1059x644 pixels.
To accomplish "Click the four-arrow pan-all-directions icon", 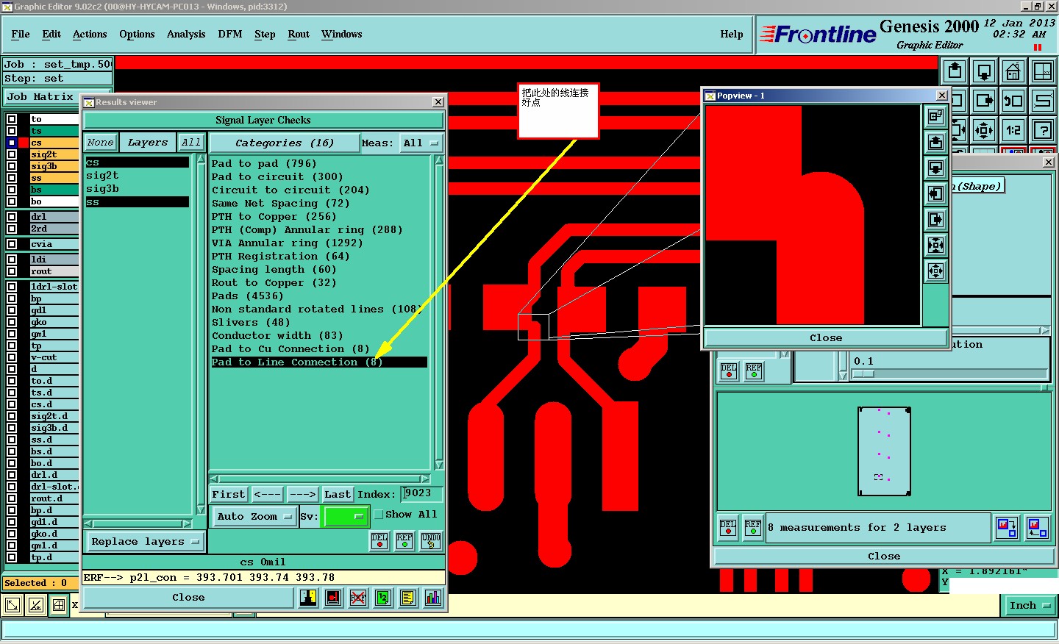I will click(984, 130).
